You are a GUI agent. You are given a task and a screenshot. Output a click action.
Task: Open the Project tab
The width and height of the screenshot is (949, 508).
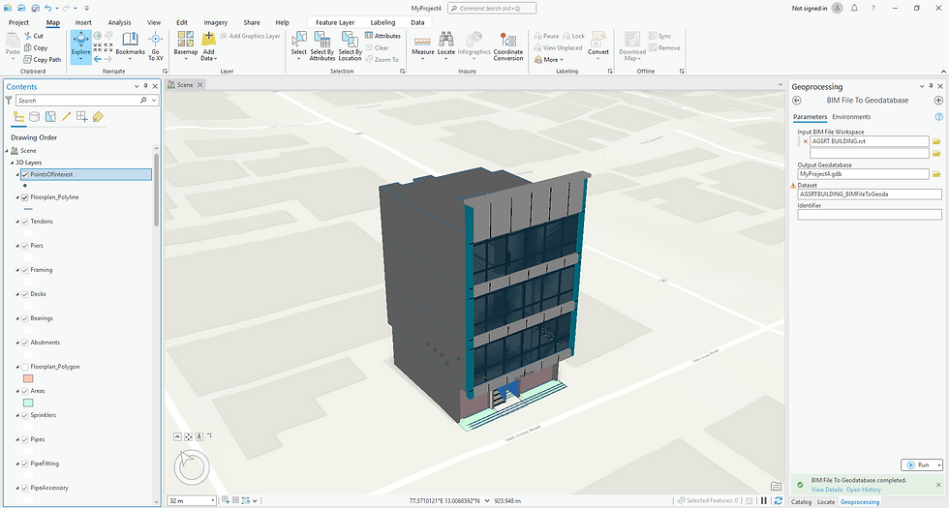(x=18, y=22)
